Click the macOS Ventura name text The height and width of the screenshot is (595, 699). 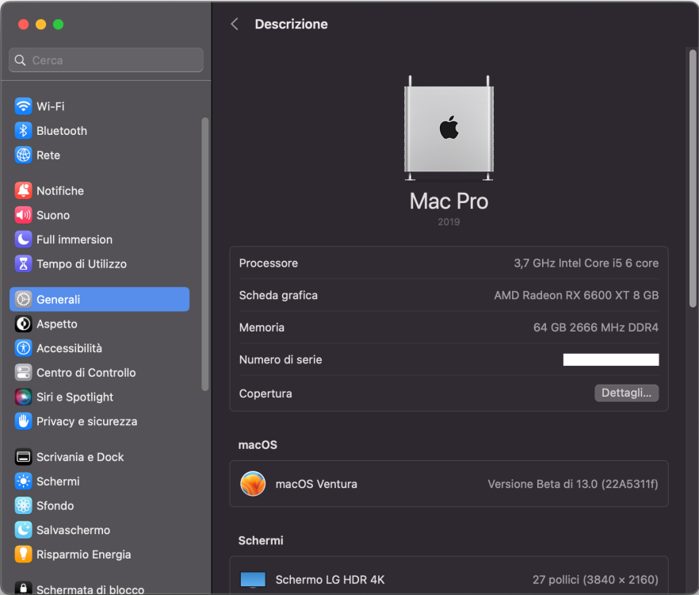coord(316,484)
